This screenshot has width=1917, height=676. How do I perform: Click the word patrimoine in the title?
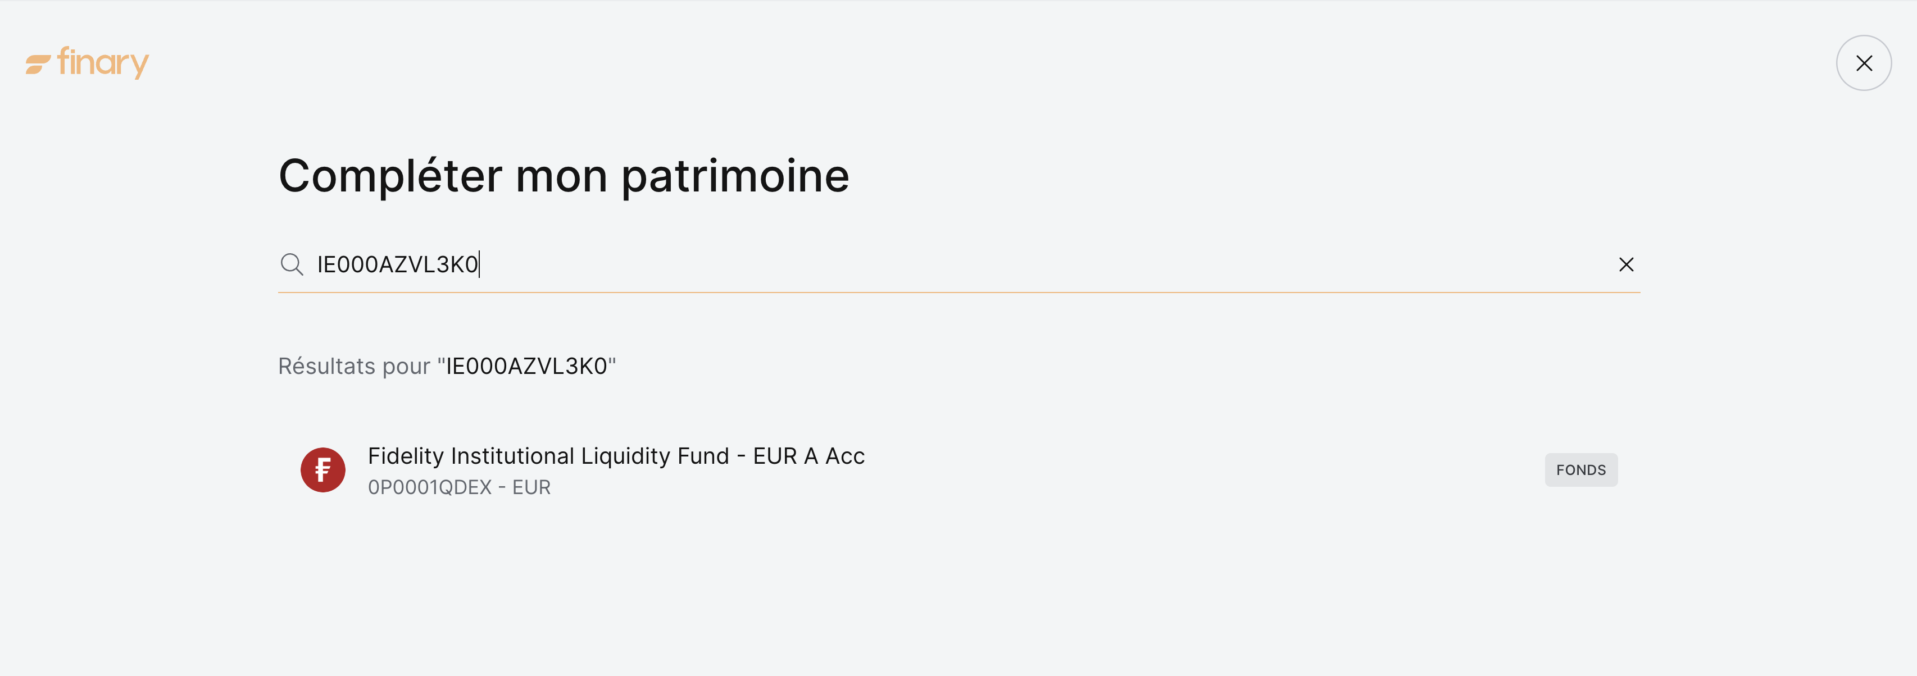click(x=734, y=176)
